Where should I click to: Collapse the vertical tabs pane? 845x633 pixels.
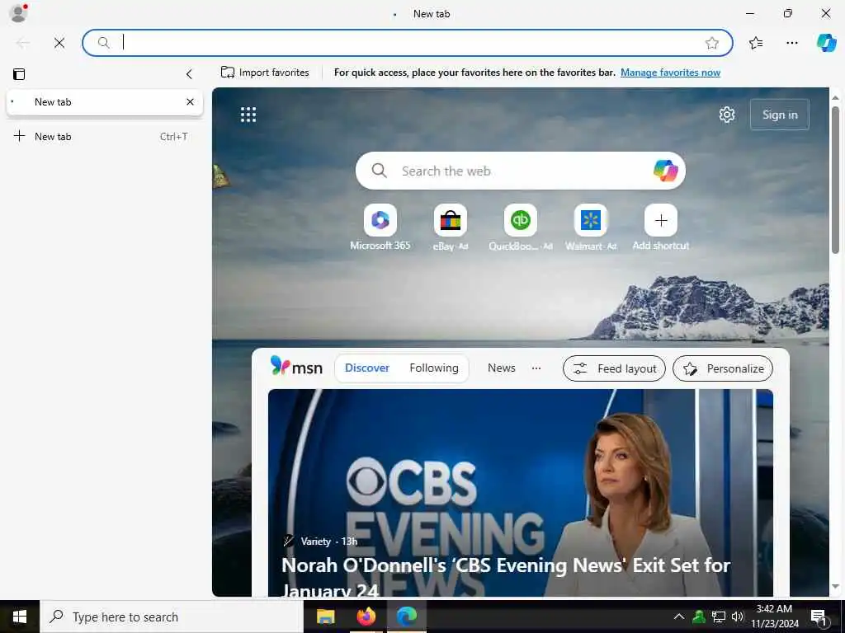(189, 73)
